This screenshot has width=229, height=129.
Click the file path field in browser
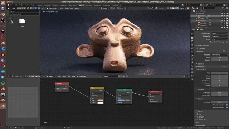pyautogui.click(x=24, y=11)
